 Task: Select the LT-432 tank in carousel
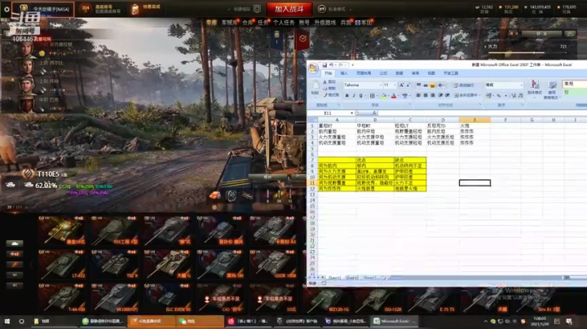pos(62,265)
